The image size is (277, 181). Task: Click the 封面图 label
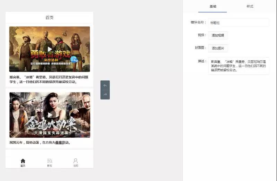[200, 48]
